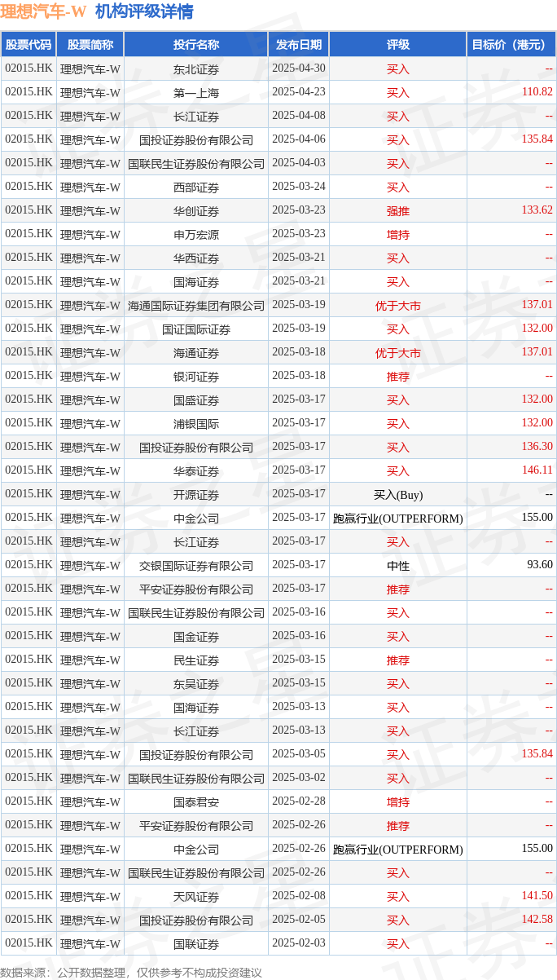Click 西部证券 broker name
Image resolution: width=557 pixels, height=980 pixels.
click(196, 188)
